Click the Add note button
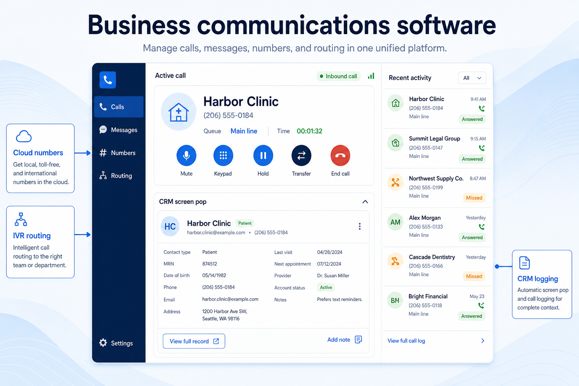This screenshot has width=579, height=386. (x=345, y=340)
